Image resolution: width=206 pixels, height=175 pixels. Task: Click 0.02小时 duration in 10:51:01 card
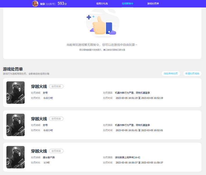[48, 130]
